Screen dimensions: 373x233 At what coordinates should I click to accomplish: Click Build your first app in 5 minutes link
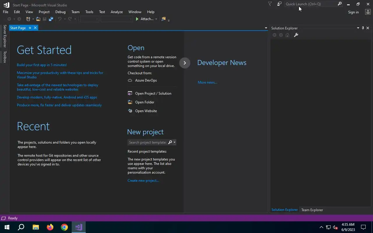click(42, 65)
